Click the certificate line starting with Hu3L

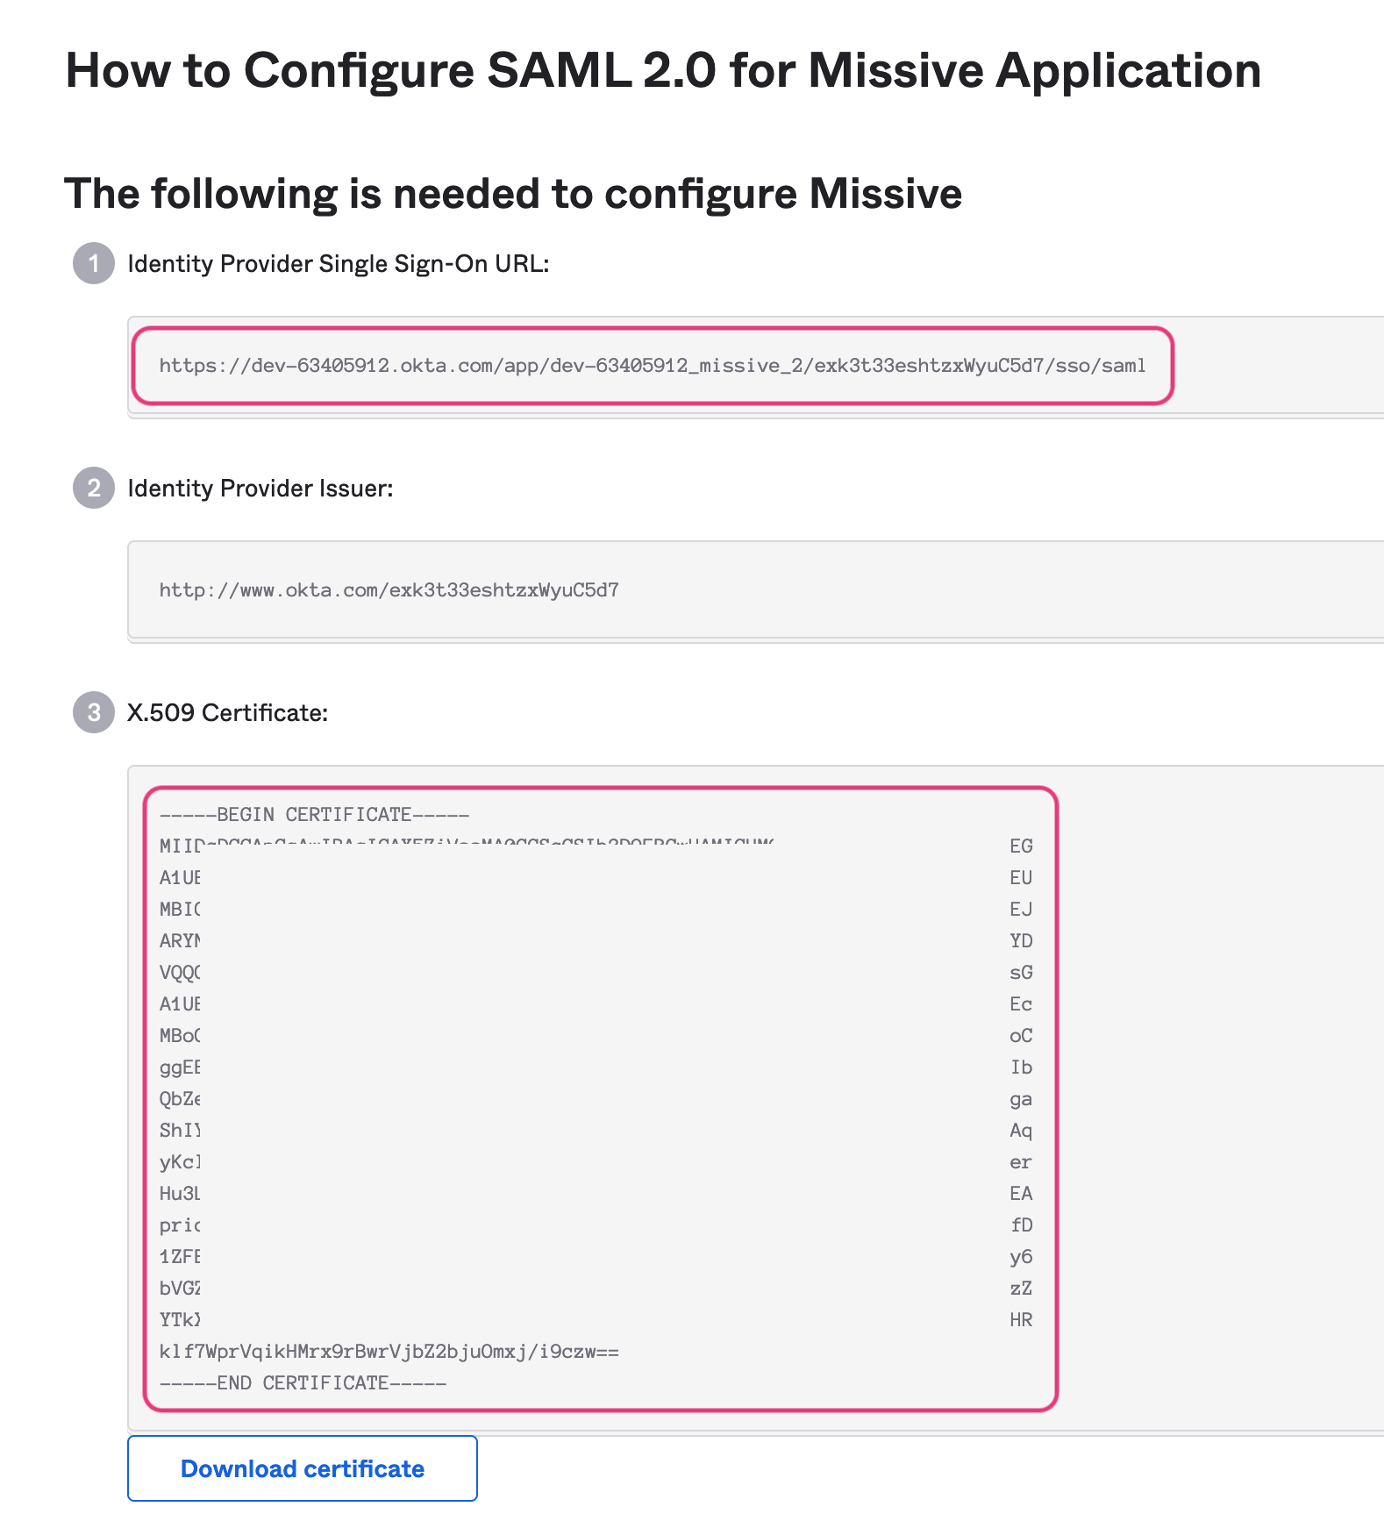click(x=180, y=1194)
